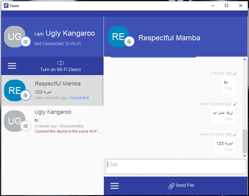Click the 'ازيك عامل ايه' message text
249x196 pixels.
223,113
